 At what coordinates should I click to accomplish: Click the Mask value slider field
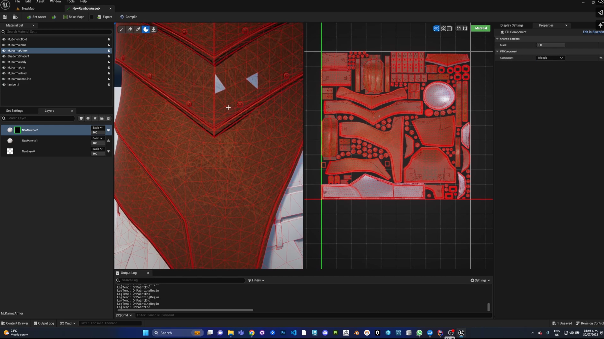551,45
